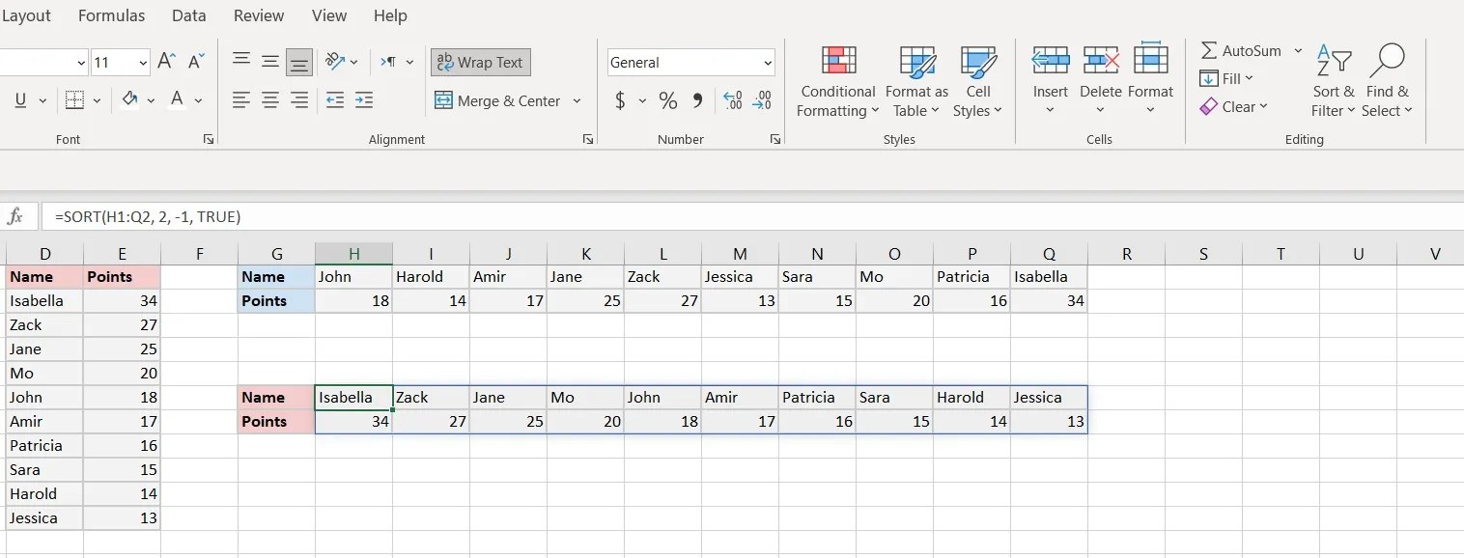Click the Format as Table icon
Image resolution: width=1464 pixels, height=558 pixels.
[x=915, y=81]
